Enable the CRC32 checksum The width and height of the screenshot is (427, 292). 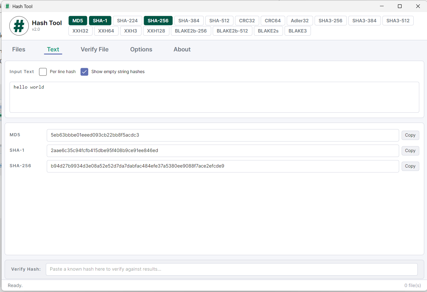[247, 20]
